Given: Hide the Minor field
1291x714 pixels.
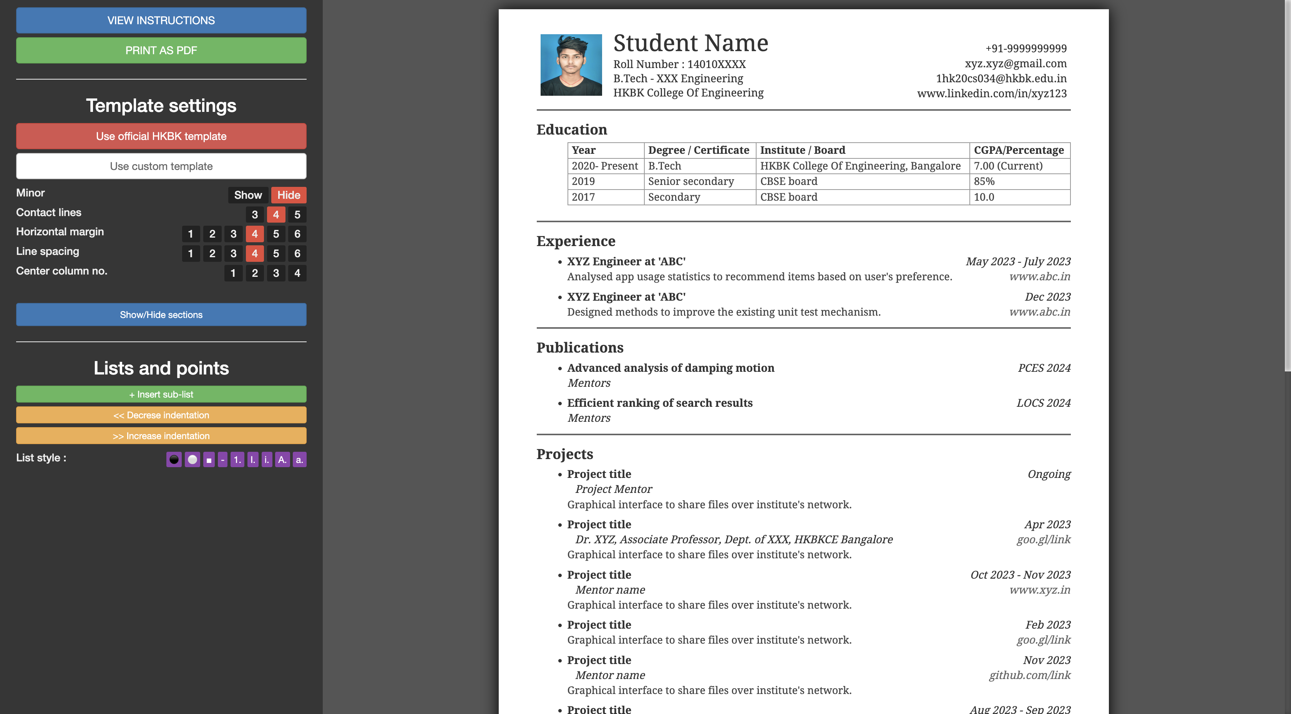Looking at the screenshot, I should [x=289, y=195].
